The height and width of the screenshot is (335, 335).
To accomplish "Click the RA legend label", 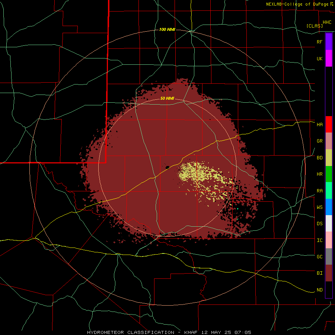I will point(319,191).
